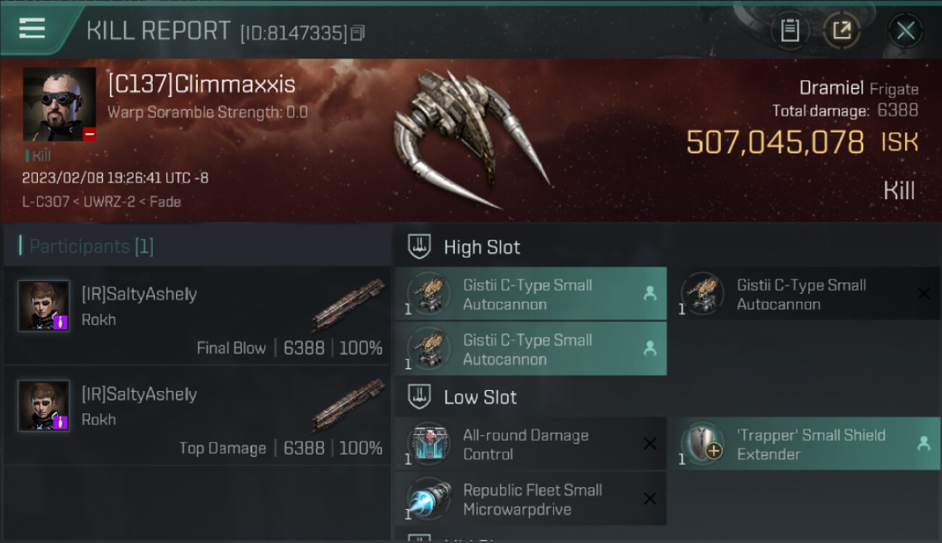Copy the kill report ID

(x=357, y=33)
